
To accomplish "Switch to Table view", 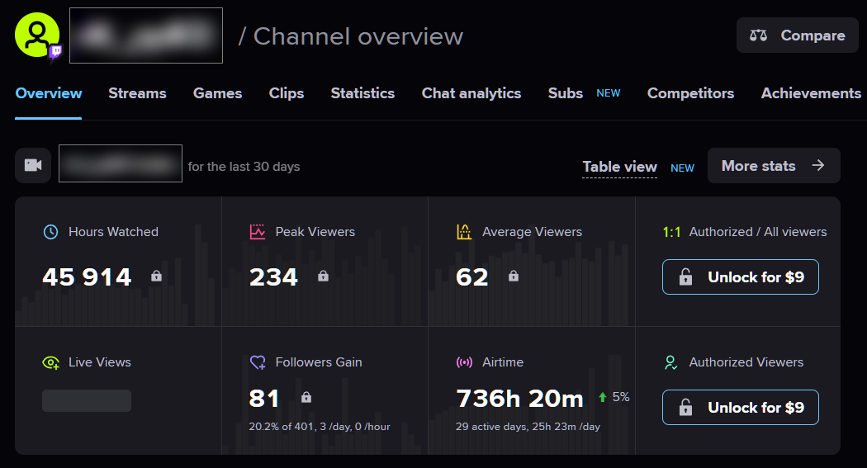I will tap(620, 167).
